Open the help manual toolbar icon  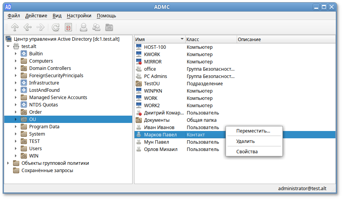click(68, 27)
